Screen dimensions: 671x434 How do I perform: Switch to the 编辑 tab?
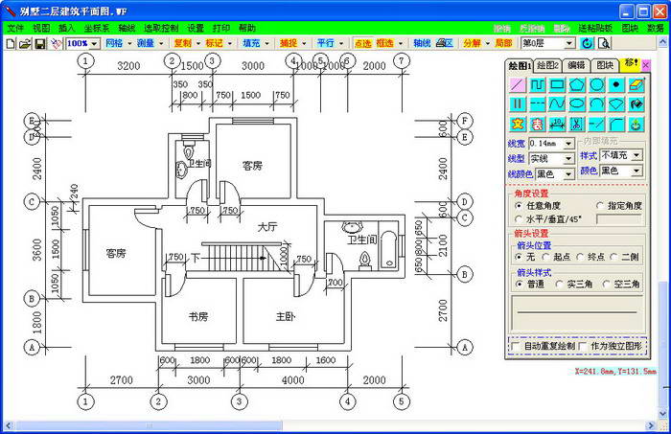(576, 65)
